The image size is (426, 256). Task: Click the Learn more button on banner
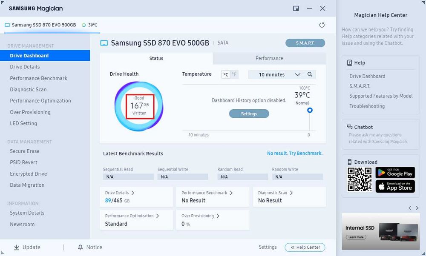tap(356, 237)
